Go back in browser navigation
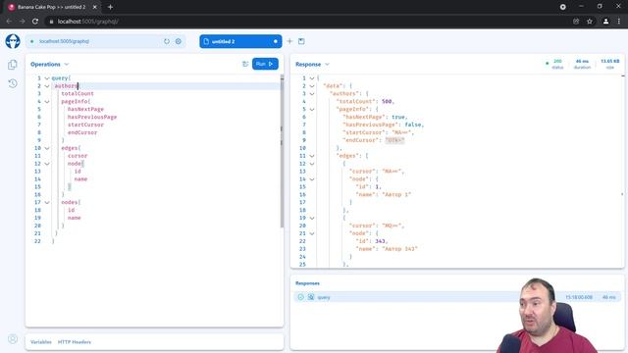Viewport: 628px width, 353px height. pyautogui.click(x=9, y=22)
